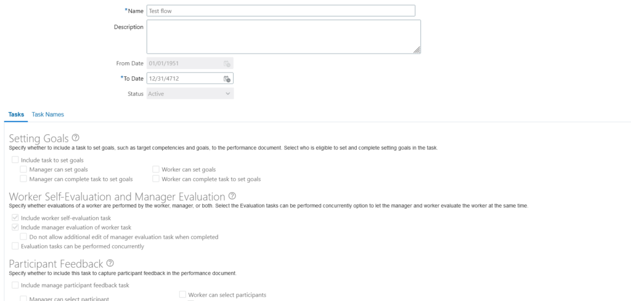Check Include manage participant feedback task
Image resolution: width=631 pixels, height=301 pixels.
point(15,285)
